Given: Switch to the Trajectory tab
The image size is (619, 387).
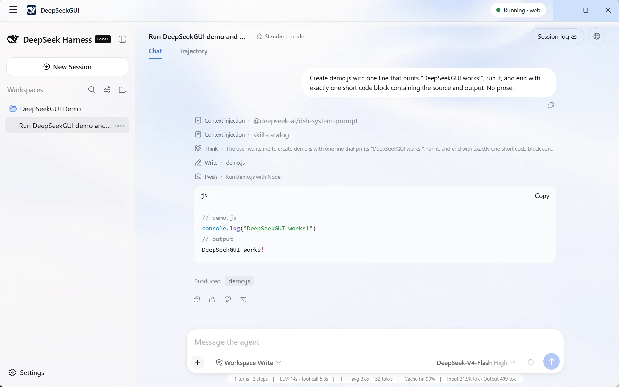Looking at the screenshot, I should tap(193, 51).
